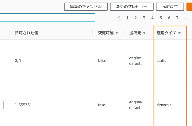Image resolution: width=192 pixels, height=126 pixels.
Task: Focus the parameter search field
Action: (x=47, y=18)
